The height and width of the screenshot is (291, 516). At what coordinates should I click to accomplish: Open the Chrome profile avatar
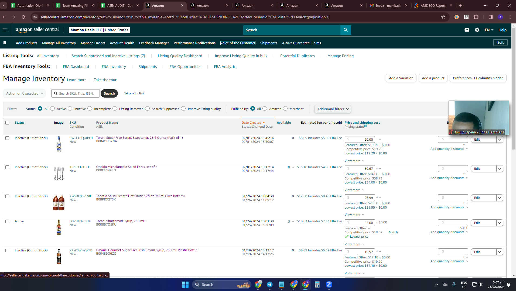pos(500,17)
